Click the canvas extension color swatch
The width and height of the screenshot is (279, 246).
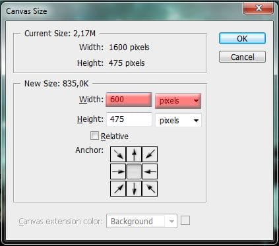(185, 220)
